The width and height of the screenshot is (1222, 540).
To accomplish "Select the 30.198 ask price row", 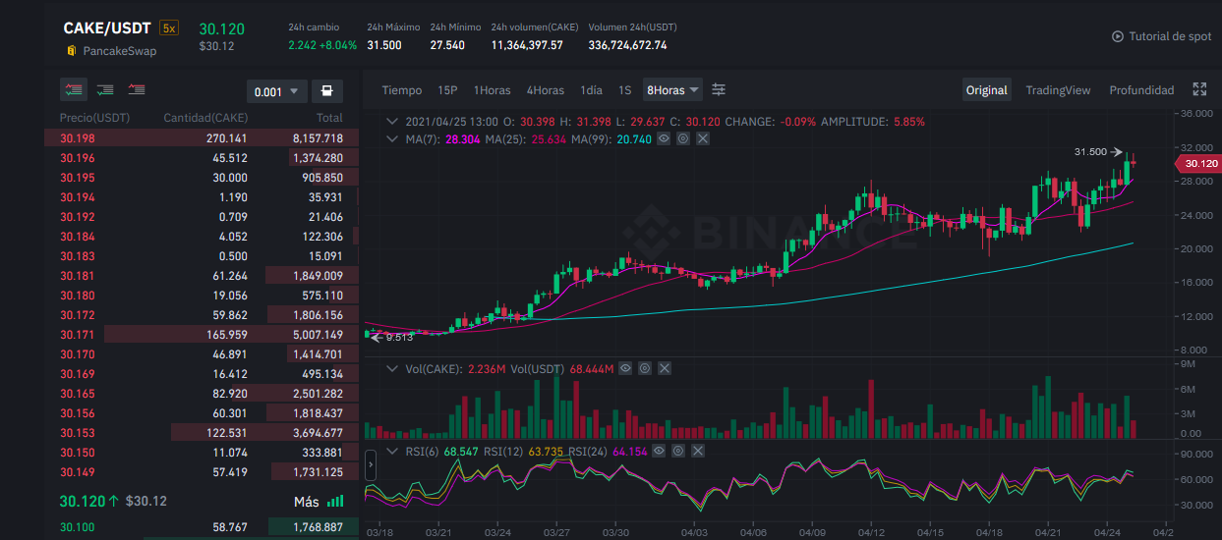I will [202, 138].
